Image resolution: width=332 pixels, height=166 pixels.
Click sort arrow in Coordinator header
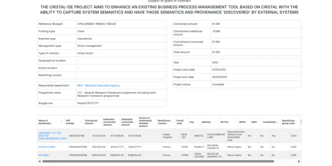pos(278,122)
